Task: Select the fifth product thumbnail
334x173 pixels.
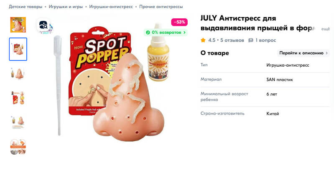Action: click(18, 123)
